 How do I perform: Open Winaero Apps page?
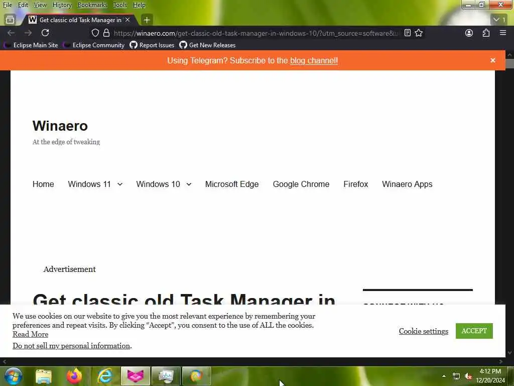point(407,184)
